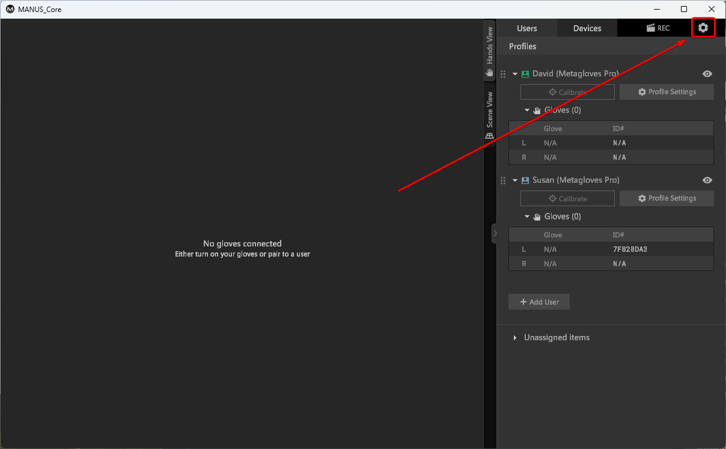Collapse David's profile section arrow
The height and width of the screenshot is (449, 726).
click(x=515, y=74)
